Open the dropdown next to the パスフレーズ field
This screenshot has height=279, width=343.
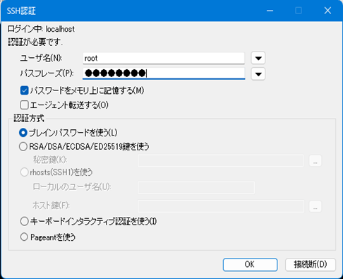tap(258, 74)
